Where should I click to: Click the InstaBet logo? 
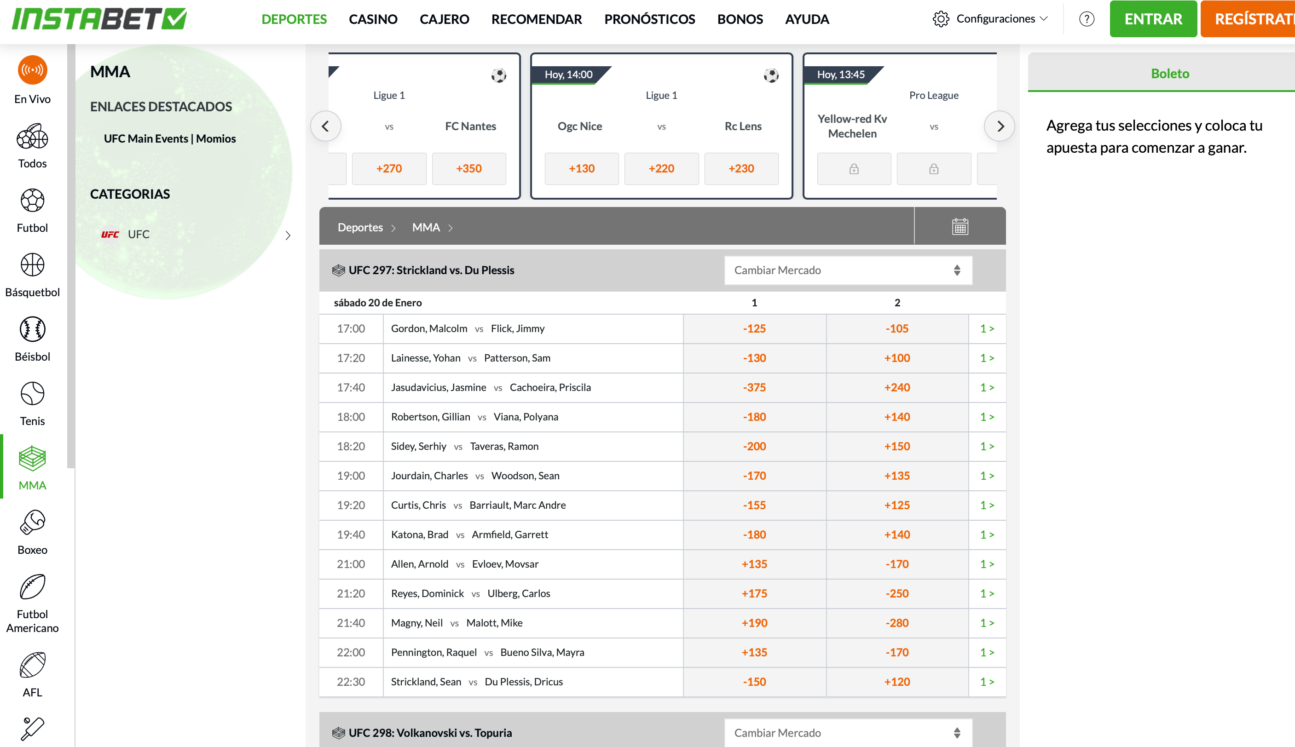99,19
